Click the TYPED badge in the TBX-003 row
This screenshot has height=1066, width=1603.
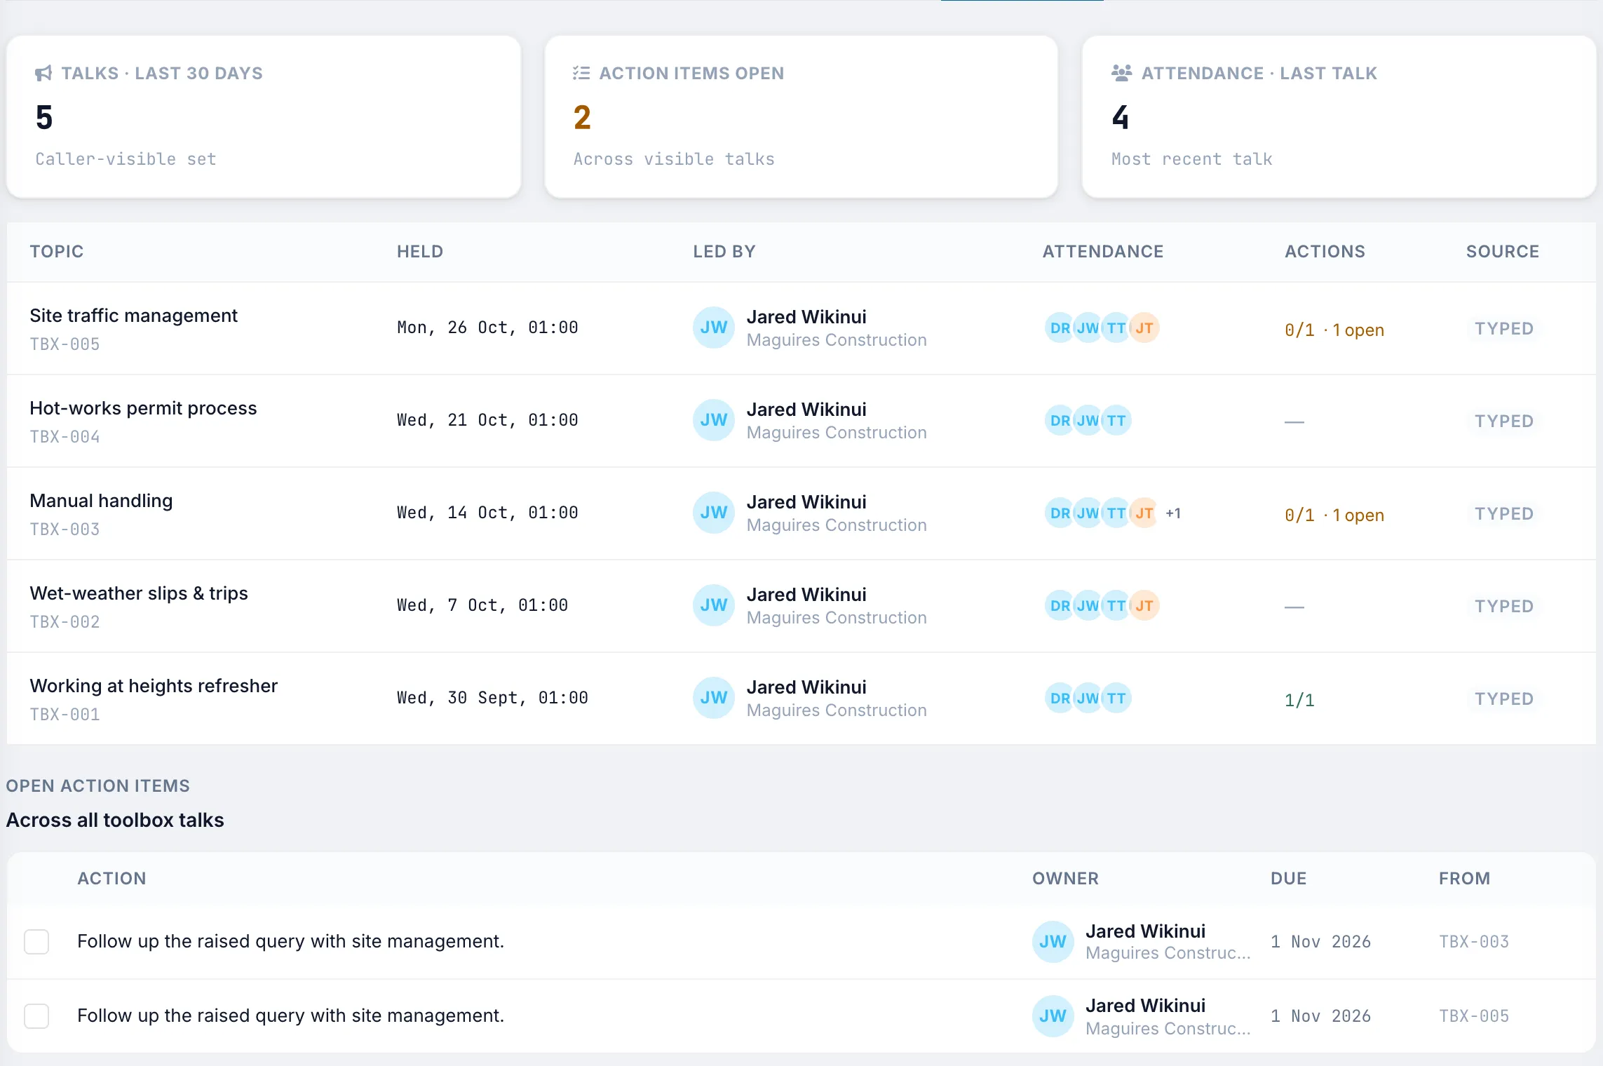[x=1503, y=513]
